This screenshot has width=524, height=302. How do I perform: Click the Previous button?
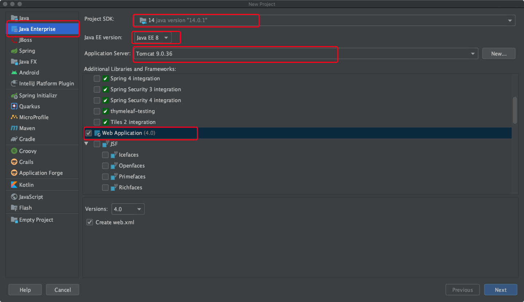[x=463, y=290]
